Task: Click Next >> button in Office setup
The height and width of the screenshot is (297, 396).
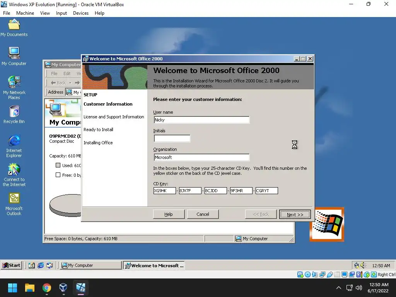Action: point(295,214)
